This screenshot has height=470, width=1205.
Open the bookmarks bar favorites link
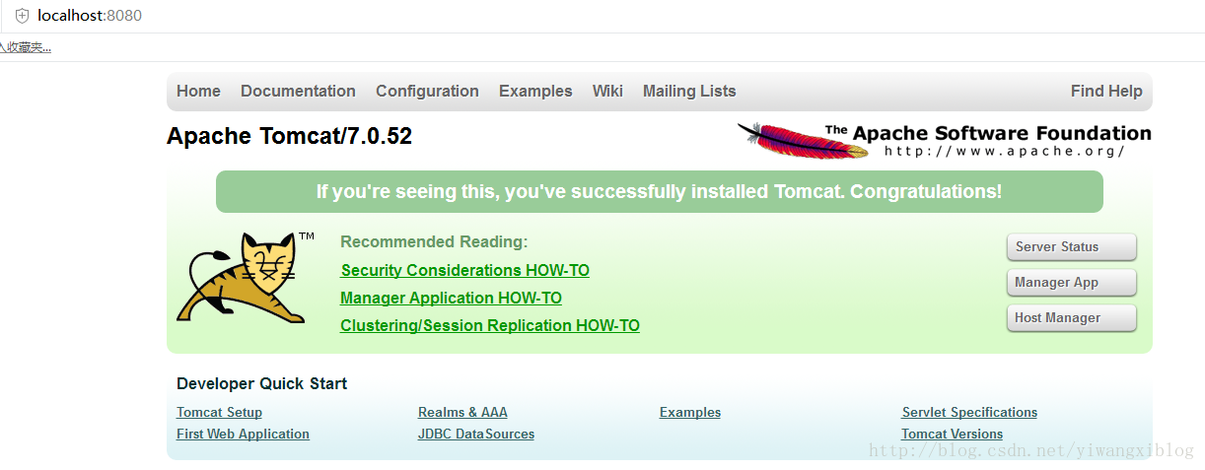26,46
